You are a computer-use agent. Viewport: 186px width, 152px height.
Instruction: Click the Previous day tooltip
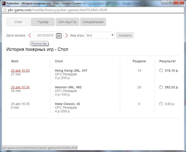coord(39,43)
